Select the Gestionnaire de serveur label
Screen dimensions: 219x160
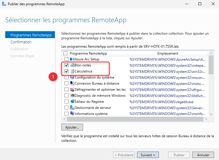(93, 108)
